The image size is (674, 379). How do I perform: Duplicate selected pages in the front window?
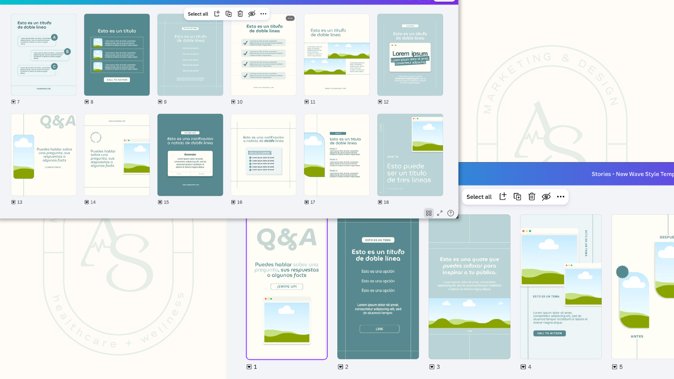229,14
